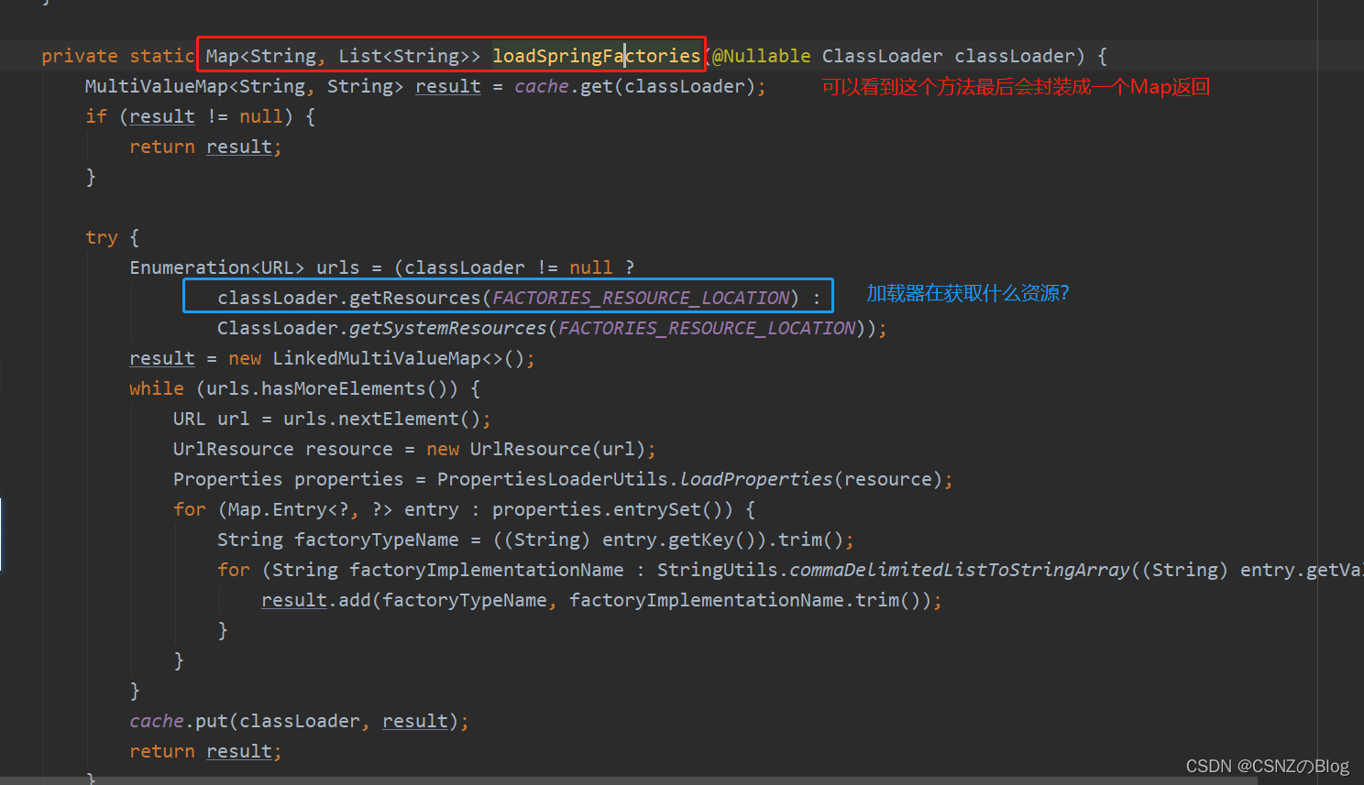Select the MultiValueMap type in the result declaration
Viewport: 1364px width, 785px height.
coord(157,86)
